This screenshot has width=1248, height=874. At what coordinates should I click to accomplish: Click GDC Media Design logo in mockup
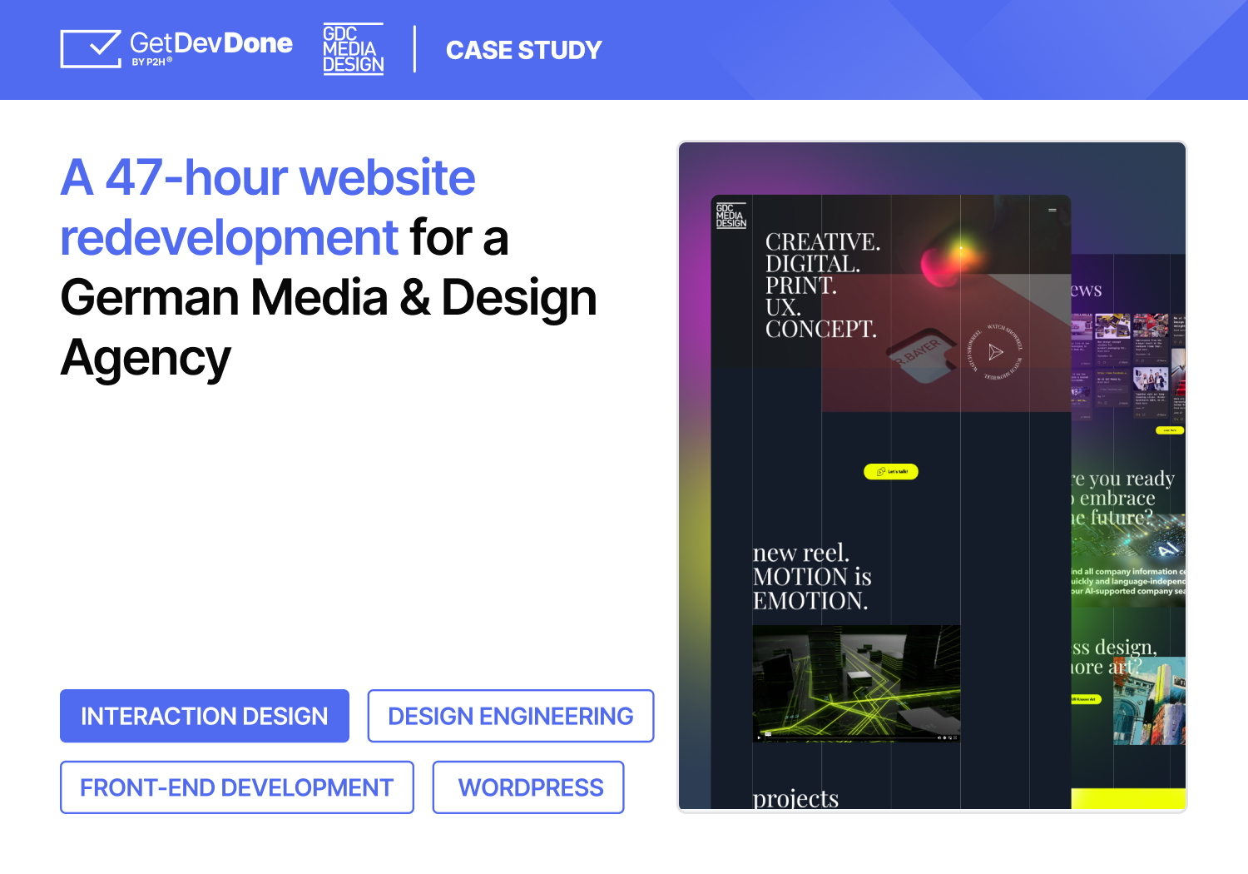pyautogui.click(x=730, y=216)
